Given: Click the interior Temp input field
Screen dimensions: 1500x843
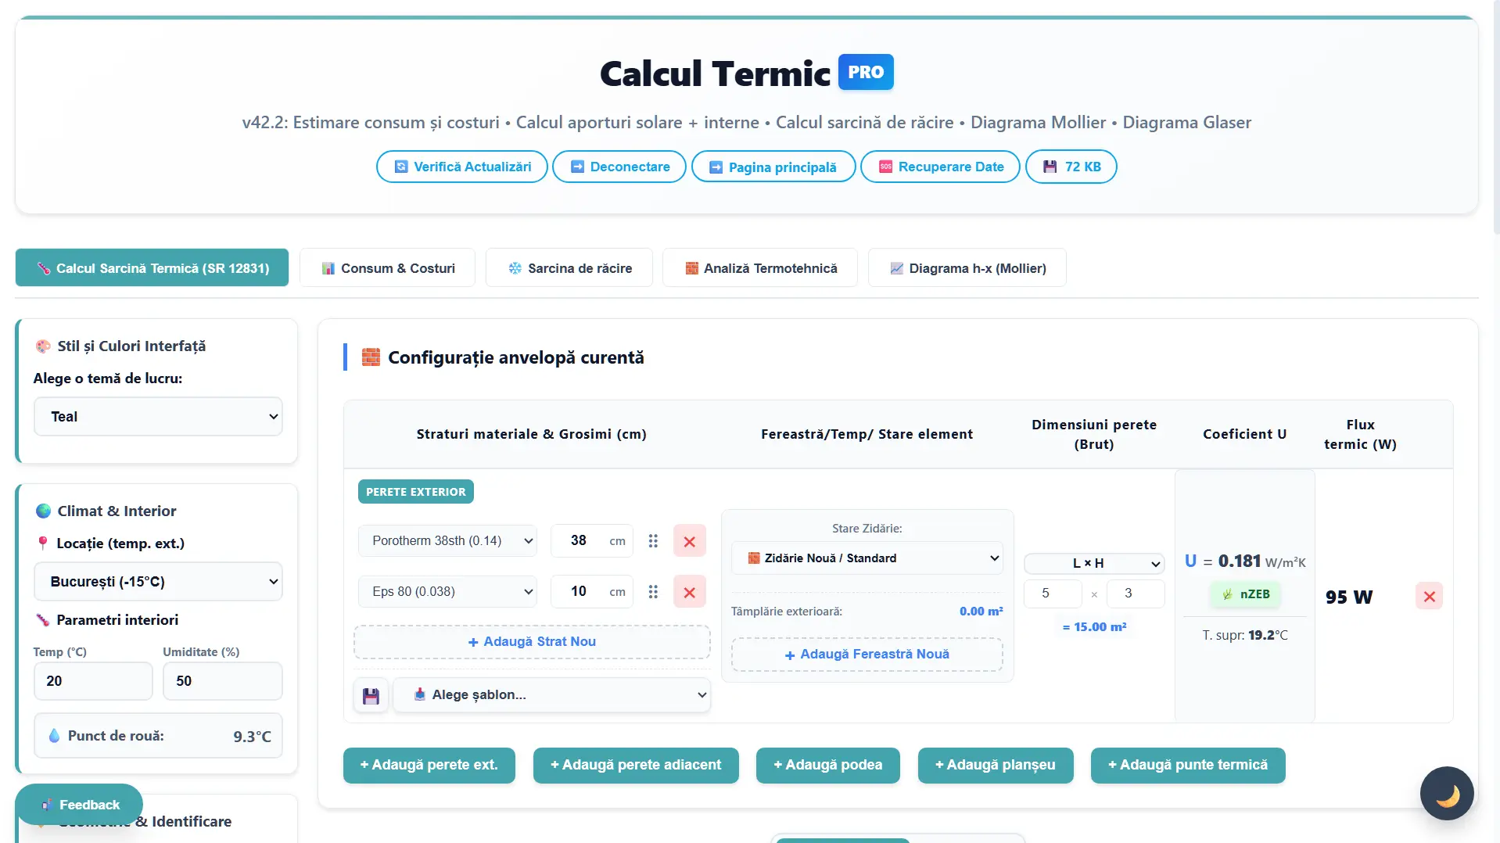Looking at the screenshot, I should click(93, 681).
